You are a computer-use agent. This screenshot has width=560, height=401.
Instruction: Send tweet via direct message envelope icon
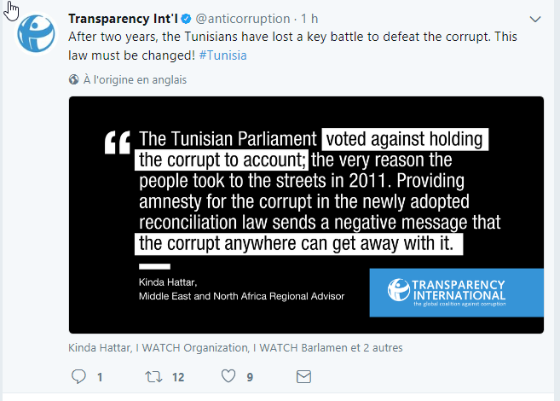click(x=303, y=375)
